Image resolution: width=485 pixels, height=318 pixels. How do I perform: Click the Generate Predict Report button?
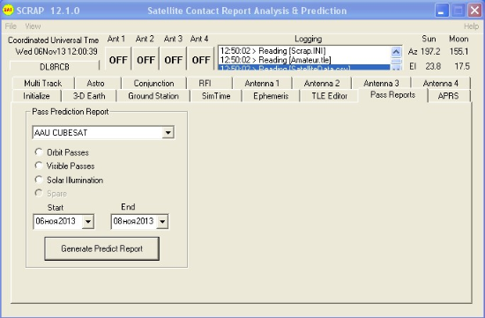tap(101, 248)
